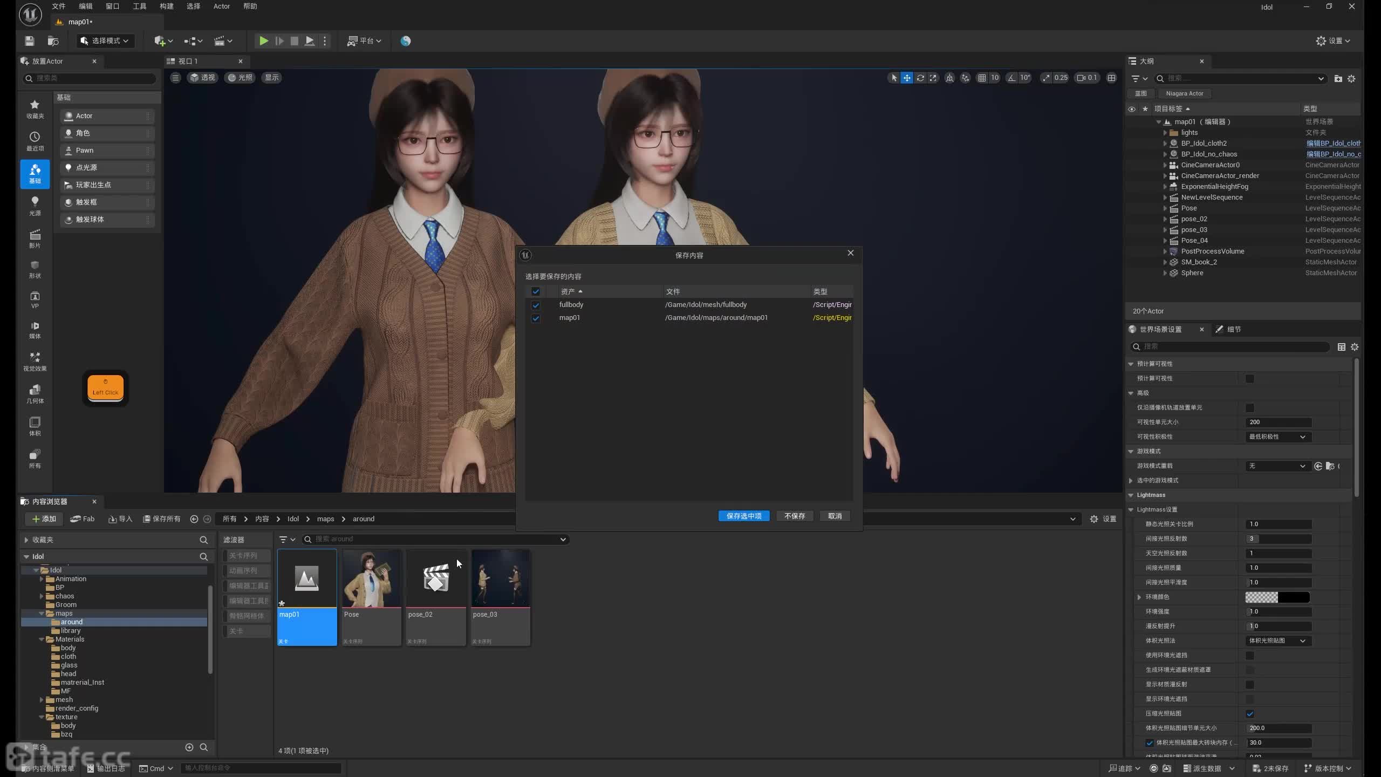Open the Build menu
The width and height of the screenshot is (1381, 777).
[167, 6]
